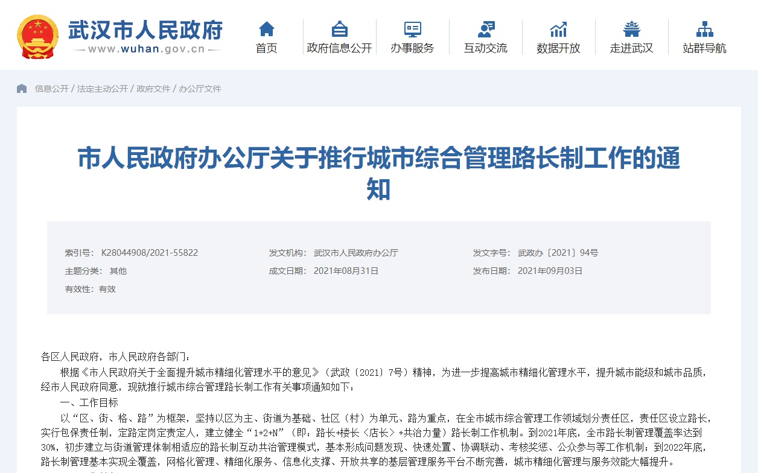Click the small home icon in breadcrumb
This screenshot has height=473, width=758.
(x=22, y=89)
